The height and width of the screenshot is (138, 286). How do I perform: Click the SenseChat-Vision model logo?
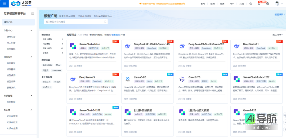73,46
